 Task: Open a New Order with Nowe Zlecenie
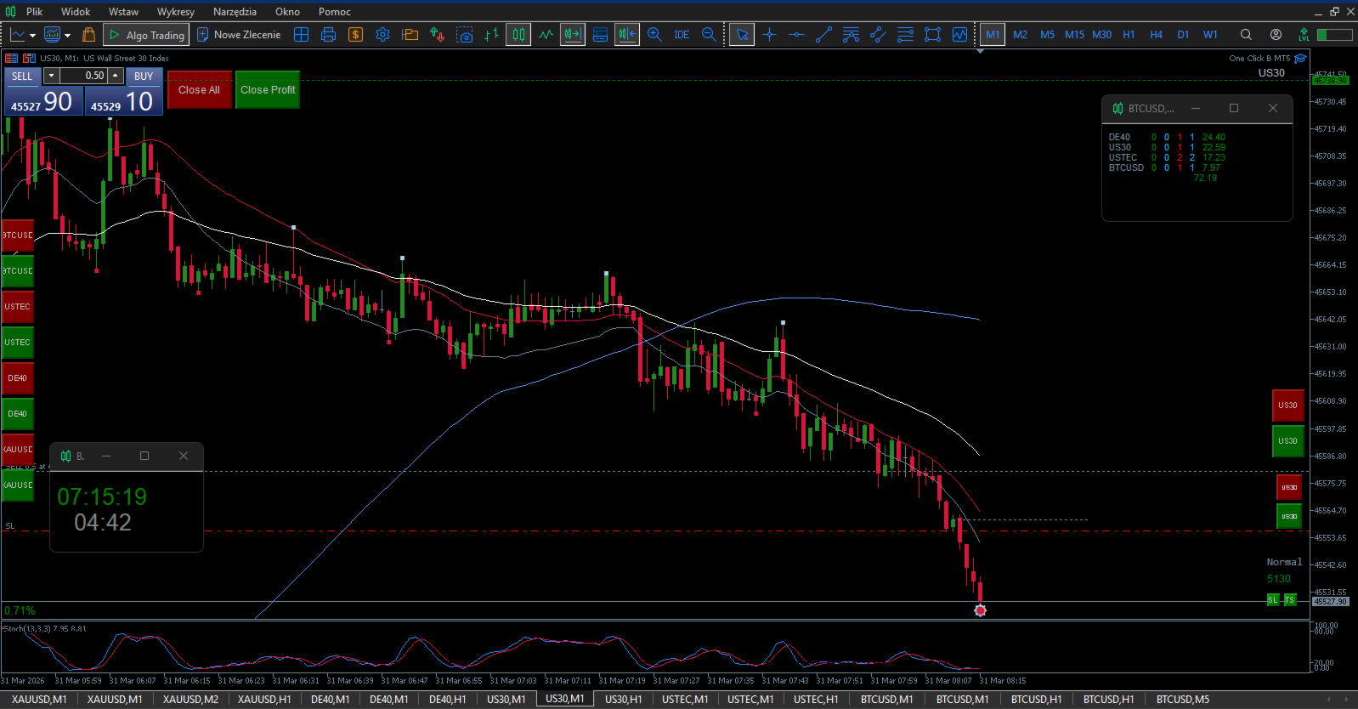239,35
